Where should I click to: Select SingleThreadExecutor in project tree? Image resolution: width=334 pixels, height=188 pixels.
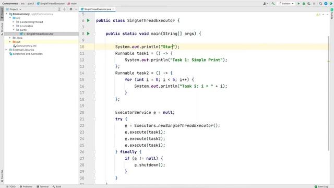coord(40,34)
